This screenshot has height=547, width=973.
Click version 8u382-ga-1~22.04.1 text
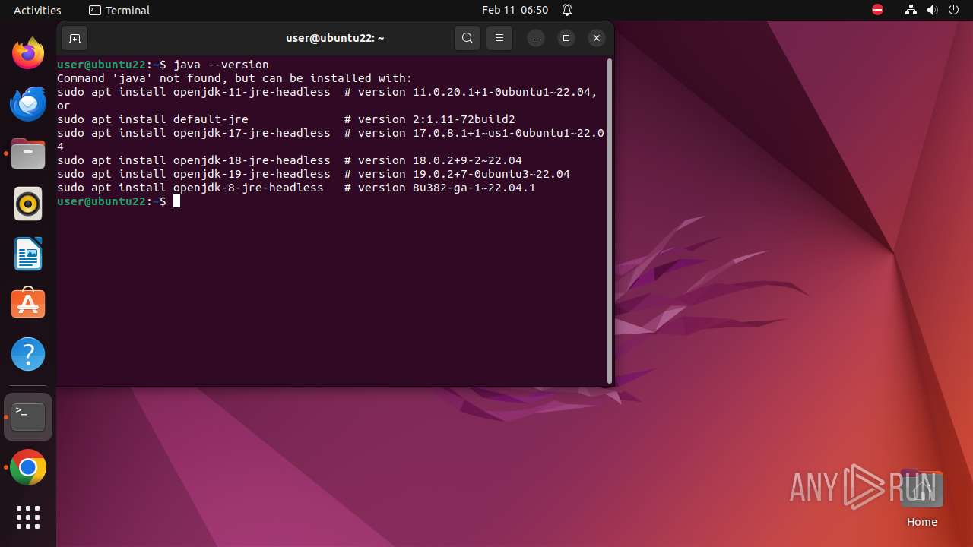(447, 188)
